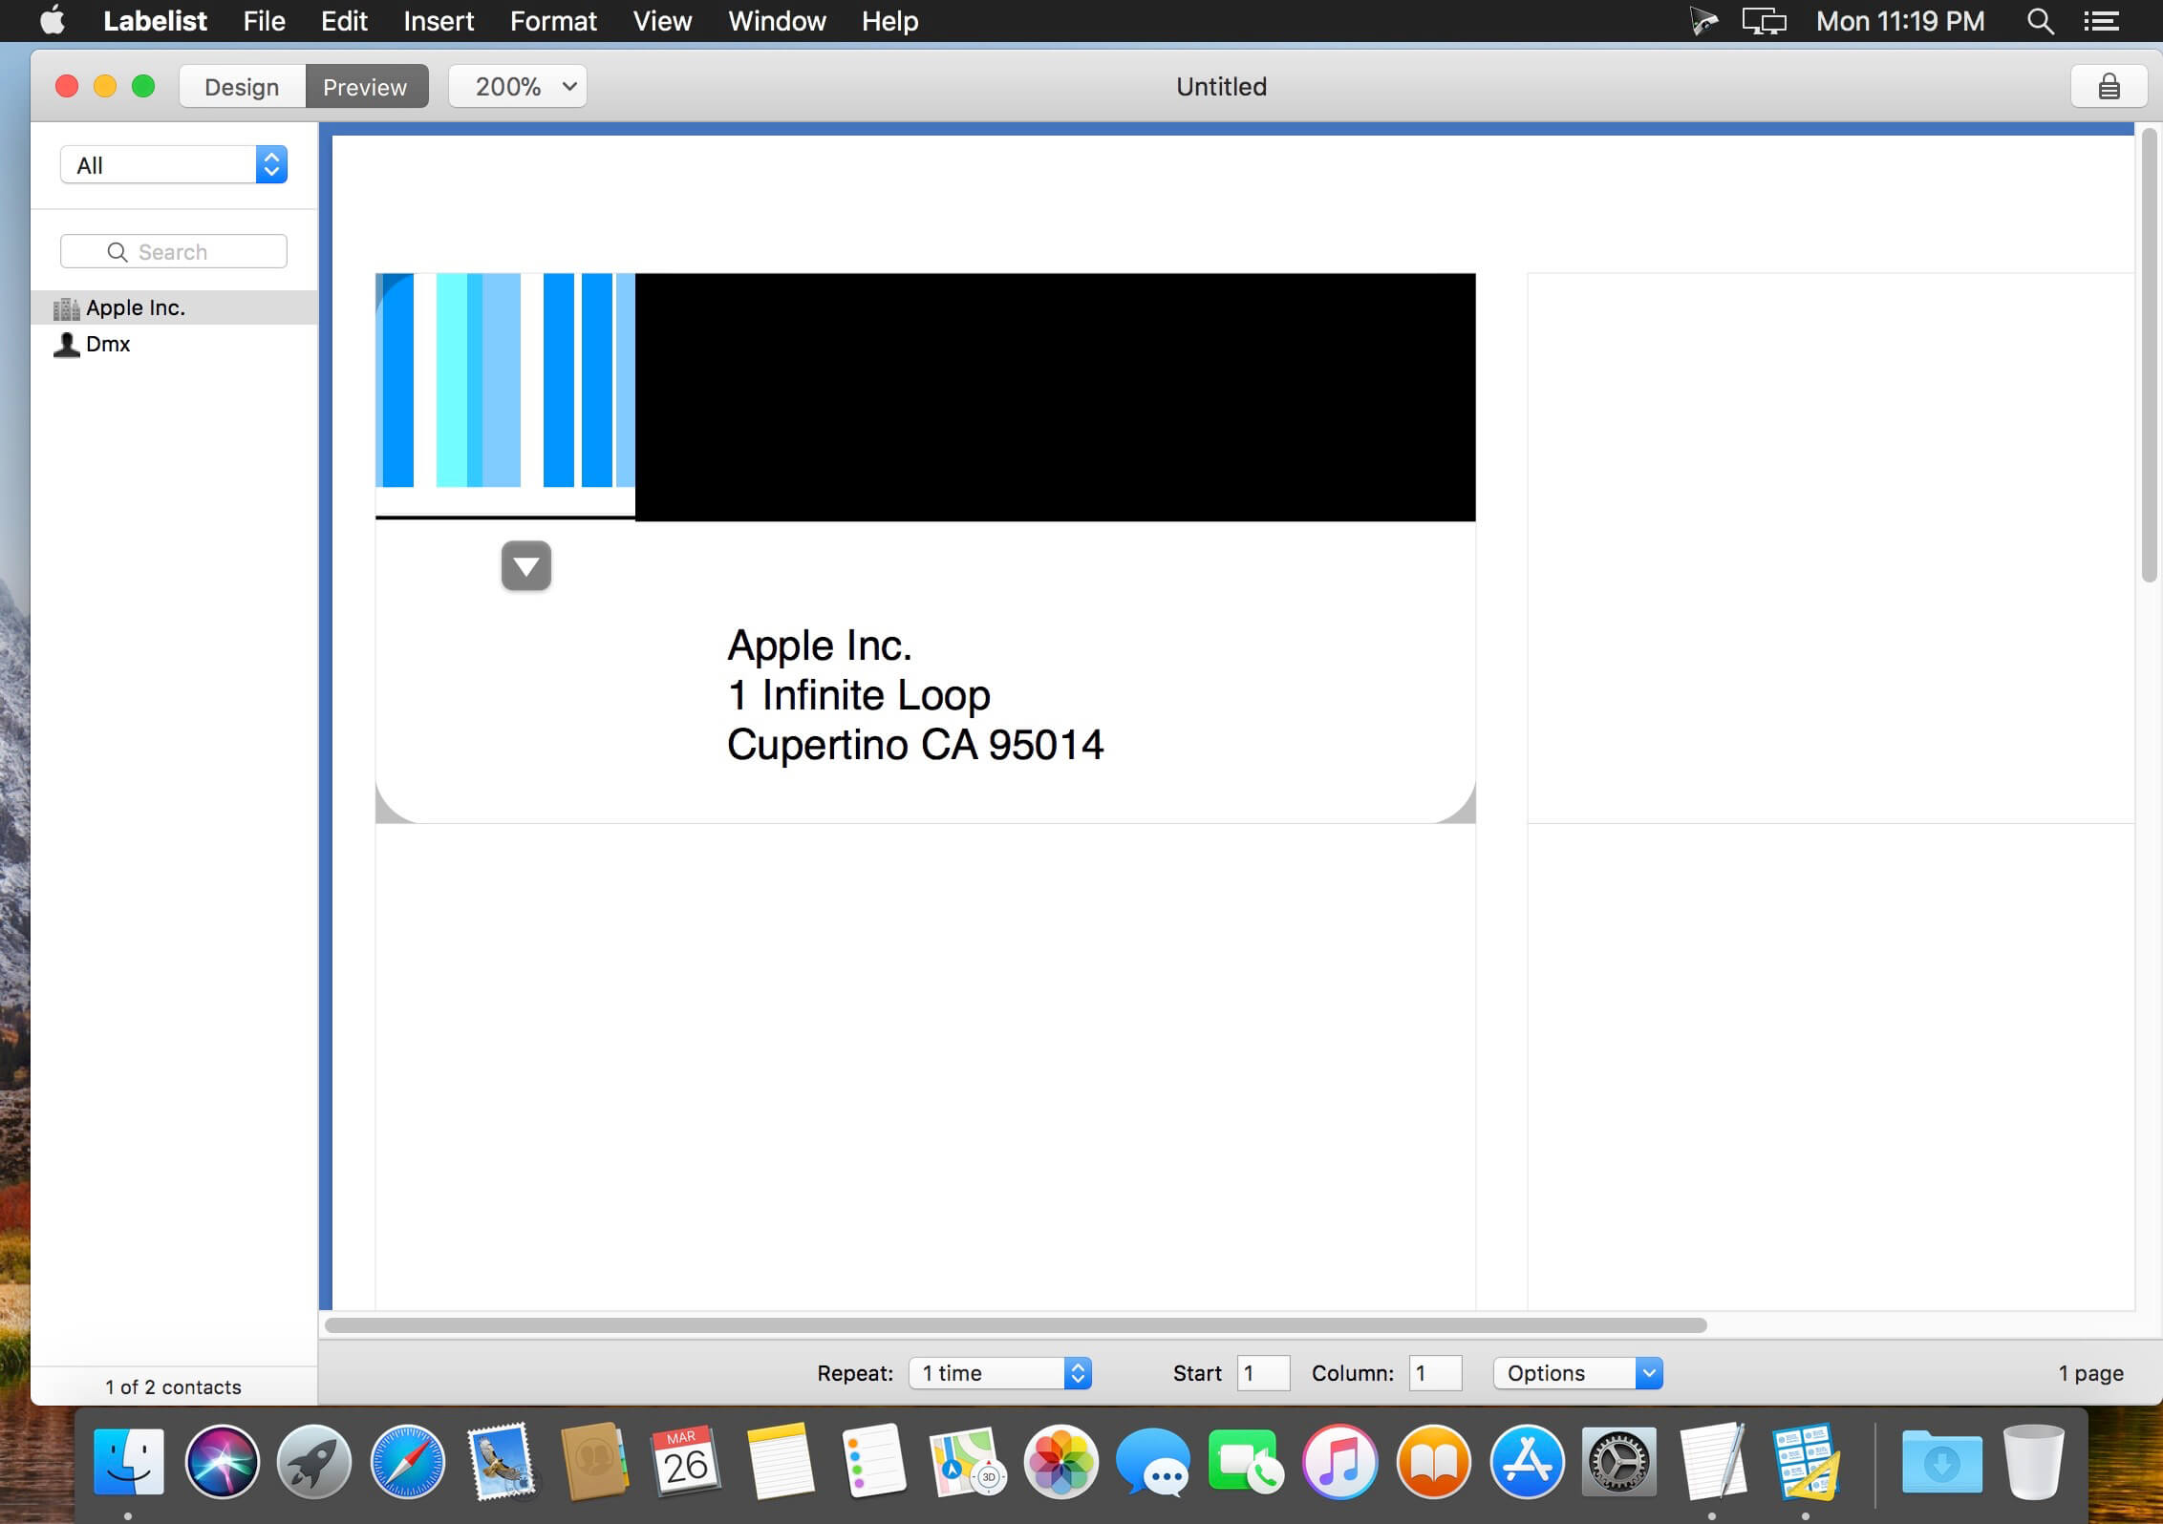Click the Apple Inc. address text on label
Screen dimensions: 2163x1524
tap(915, 695)
